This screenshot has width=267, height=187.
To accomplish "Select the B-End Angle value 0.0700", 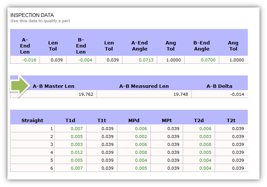I will point(208,60).
